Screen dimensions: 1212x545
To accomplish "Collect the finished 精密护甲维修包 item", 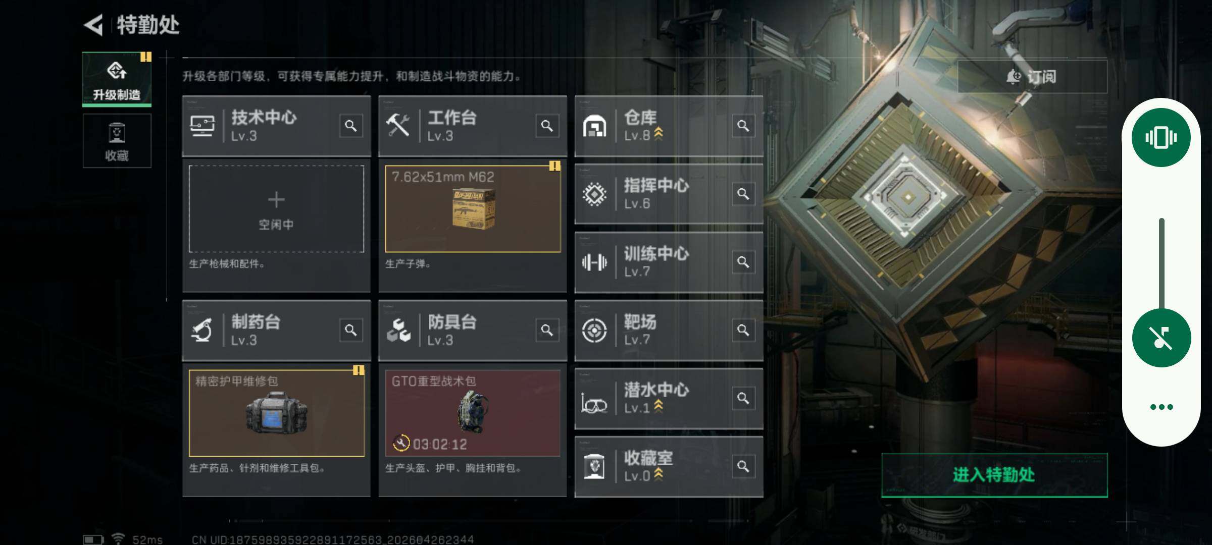I will [x=276, y=413].
